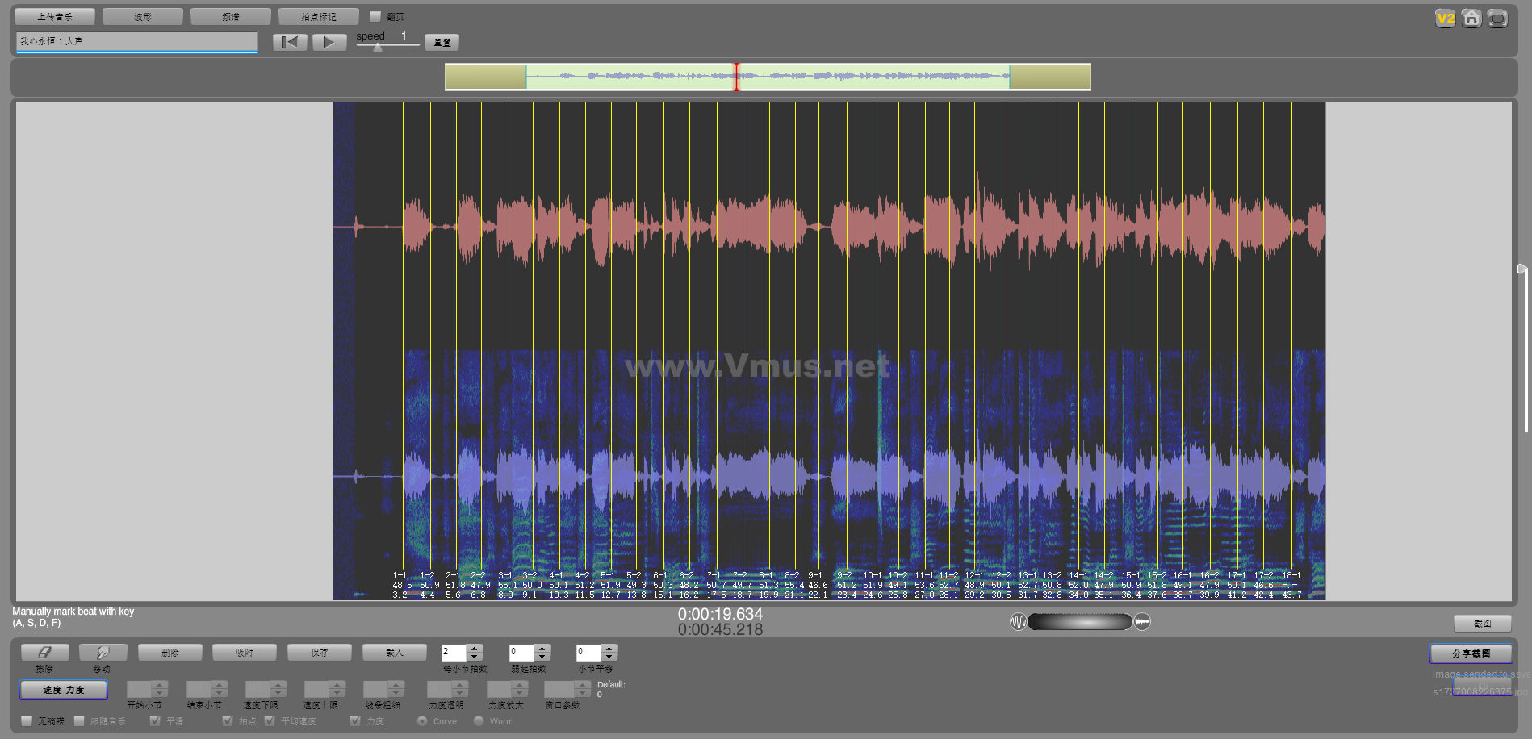Toggle the 拍点 checkbox

point(228,720)
